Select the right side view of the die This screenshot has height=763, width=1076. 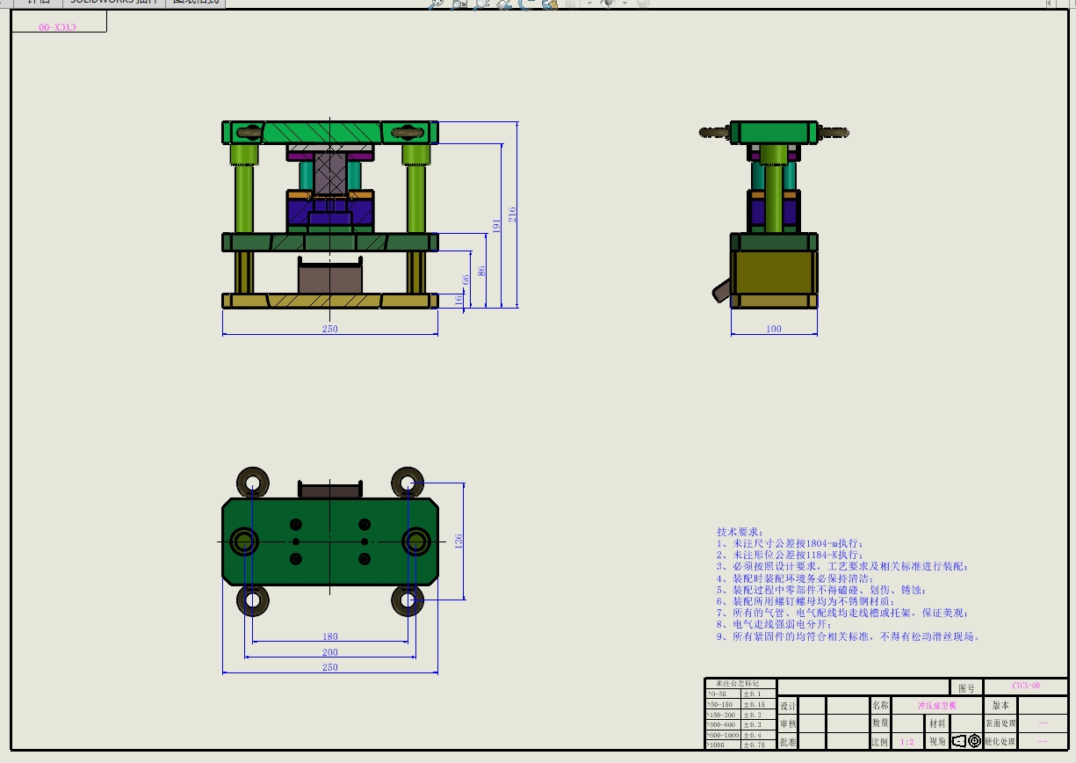(775, 215)
